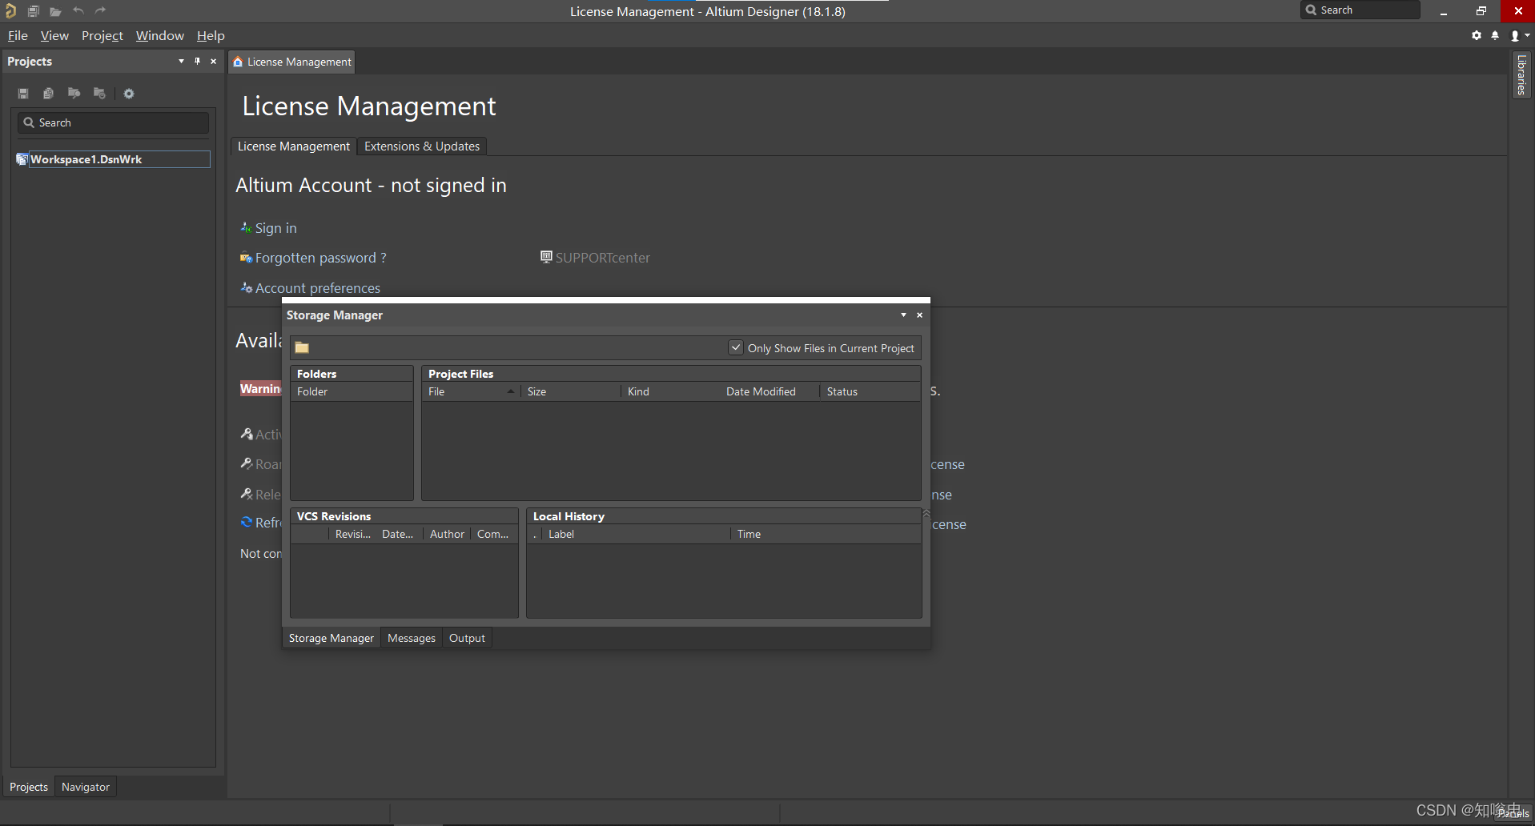Close the Projects panel

[x=213, y=61]
